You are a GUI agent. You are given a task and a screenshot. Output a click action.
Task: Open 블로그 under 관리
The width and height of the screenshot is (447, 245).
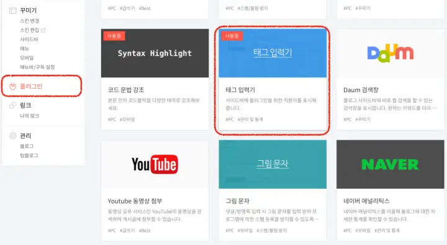pos(27,146)
